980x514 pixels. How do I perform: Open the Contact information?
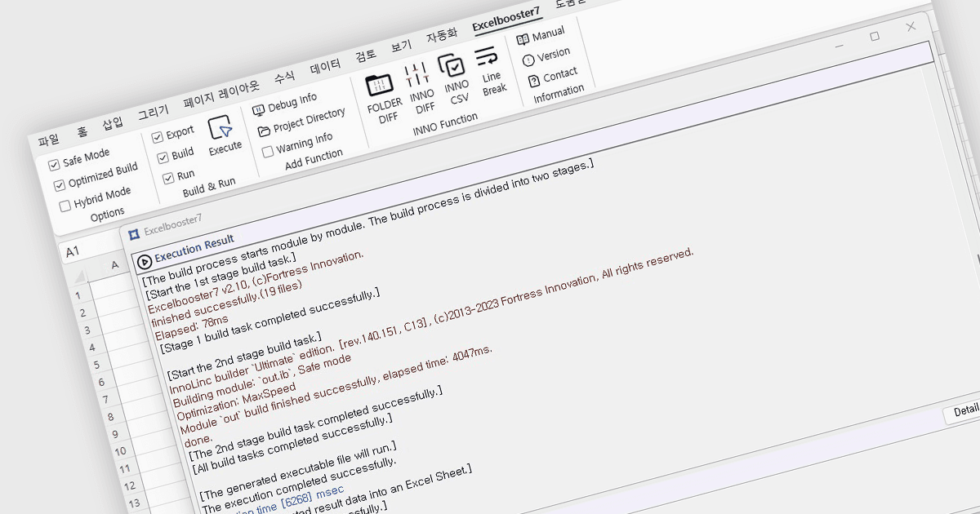click(552, 76)
